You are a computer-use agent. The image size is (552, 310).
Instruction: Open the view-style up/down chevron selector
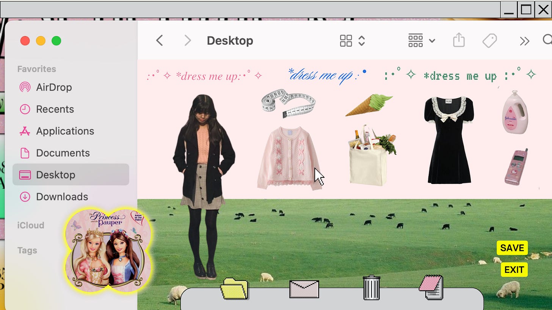[x=362, y=41]
